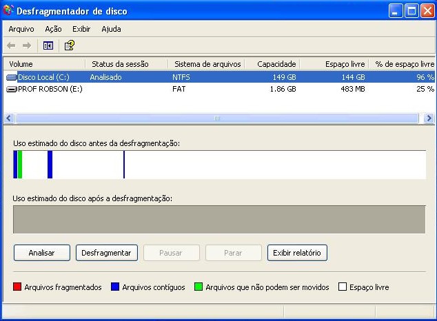437x321 pixels.
Task: Click the Espaço livre legend label
Action: (x=369, y=287)
